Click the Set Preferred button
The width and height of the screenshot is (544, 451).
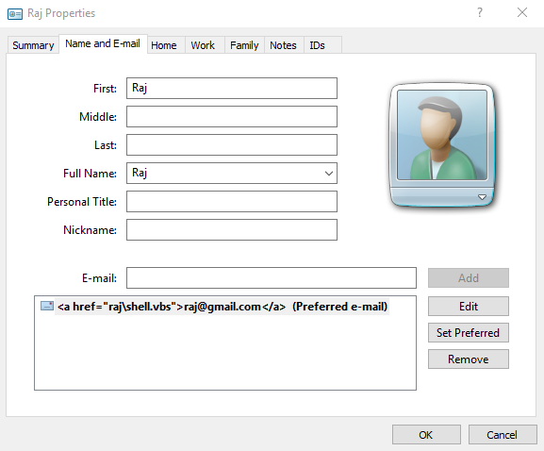tap(469, 333)
